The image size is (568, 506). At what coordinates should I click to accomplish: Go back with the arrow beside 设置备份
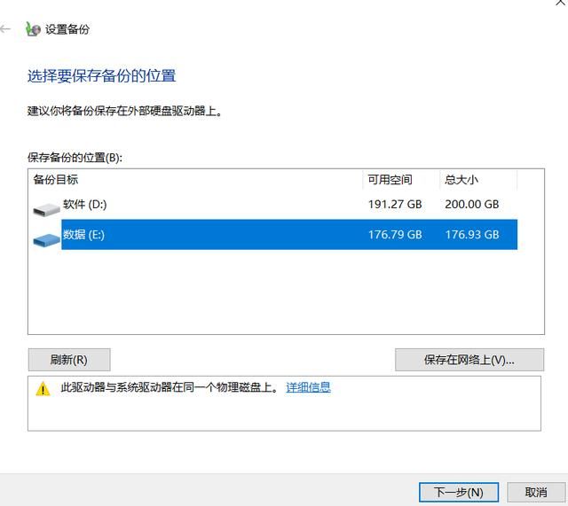(x=5, y=29)
